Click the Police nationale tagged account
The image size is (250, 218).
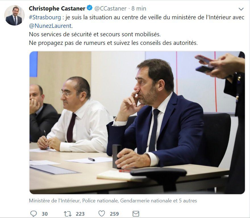100,201
